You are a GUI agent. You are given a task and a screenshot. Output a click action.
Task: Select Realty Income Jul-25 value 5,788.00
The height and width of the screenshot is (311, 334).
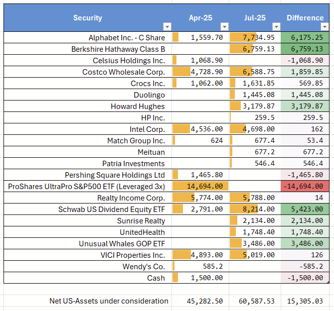tap(255, 198)
